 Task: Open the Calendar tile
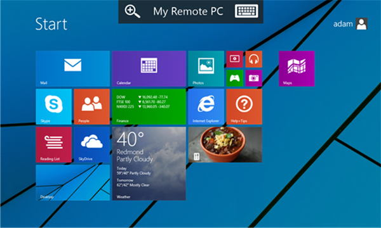[149, 68]
